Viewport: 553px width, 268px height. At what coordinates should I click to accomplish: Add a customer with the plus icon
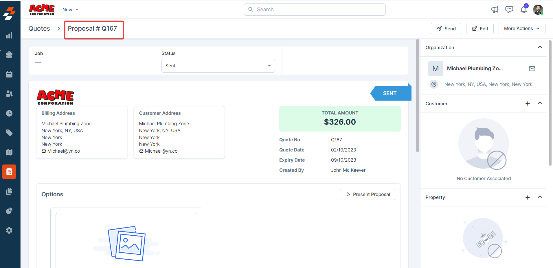tap(528, 103)
